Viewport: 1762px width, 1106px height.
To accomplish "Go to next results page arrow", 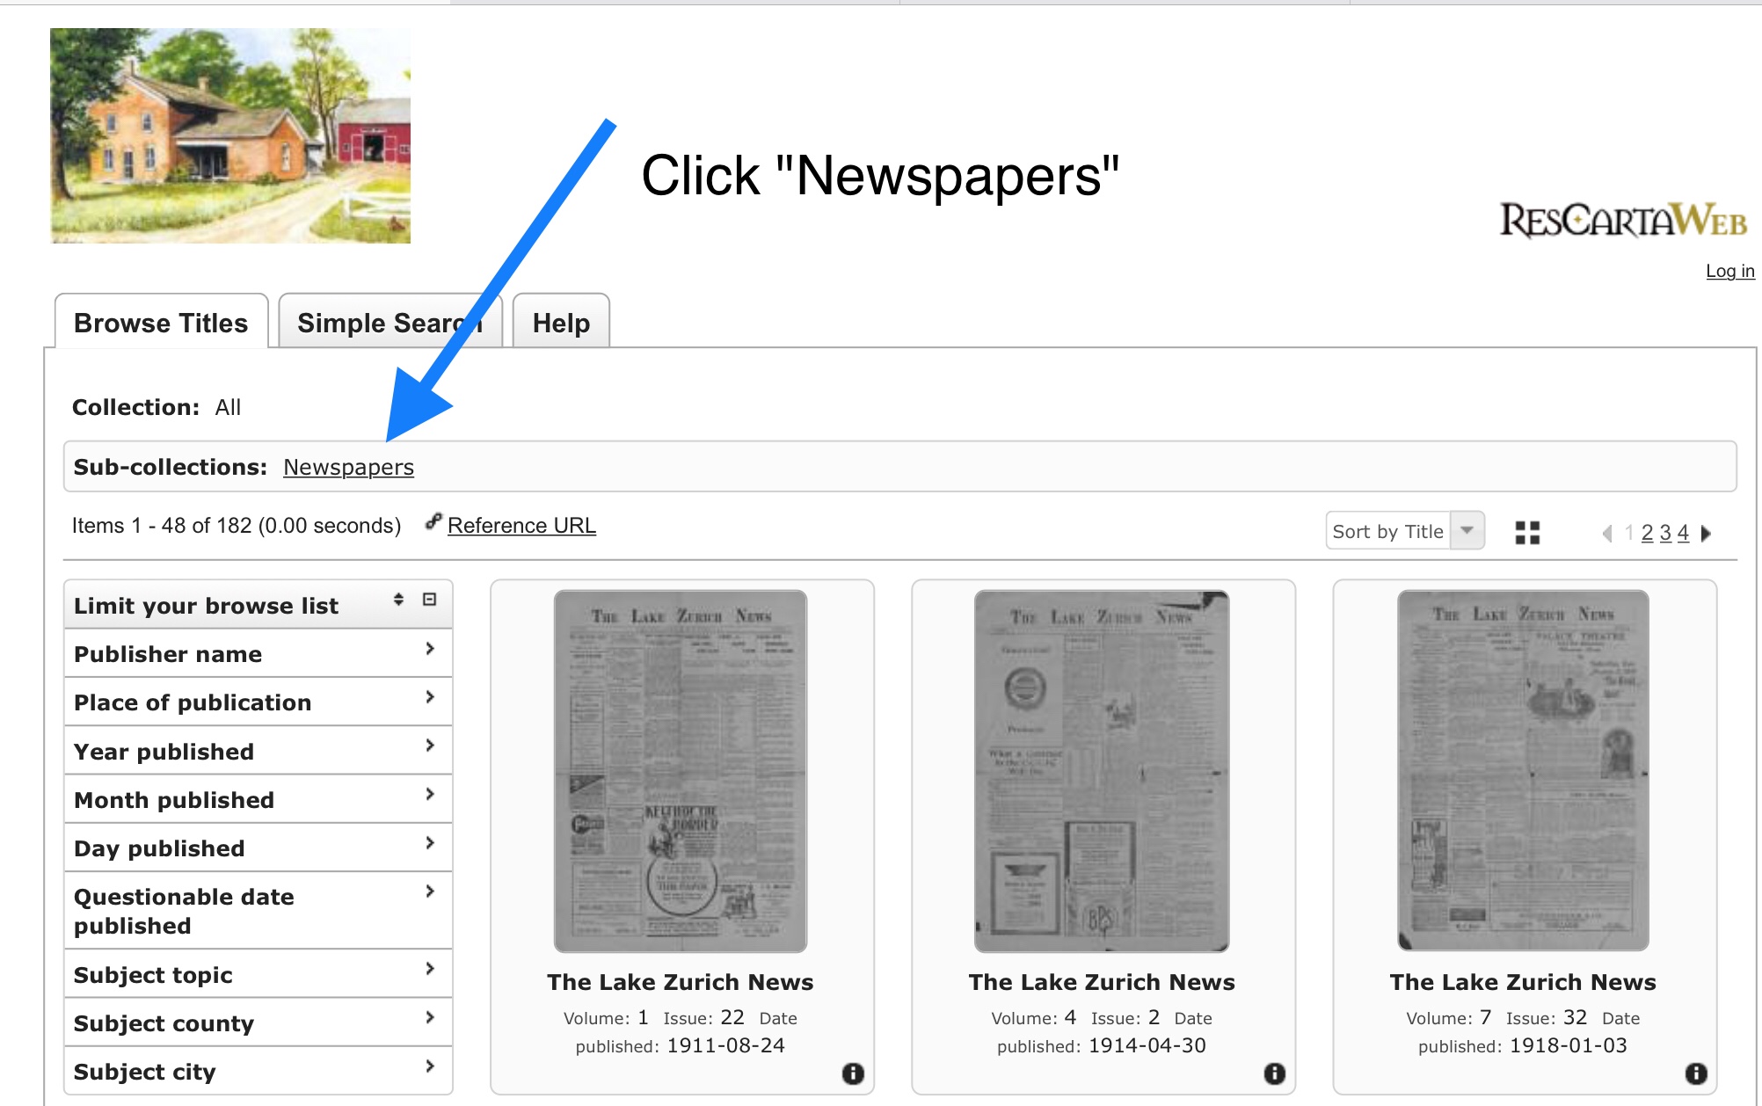I will click(1707, 533).
